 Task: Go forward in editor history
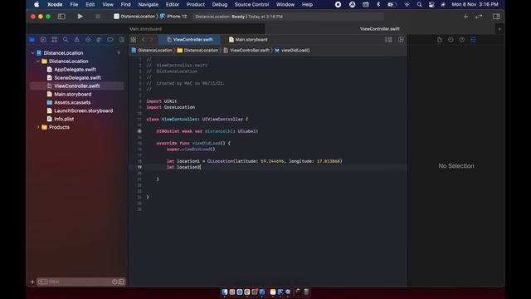[x=151, y=40]
